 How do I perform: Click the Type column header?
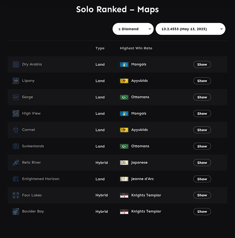coord(100,48)
